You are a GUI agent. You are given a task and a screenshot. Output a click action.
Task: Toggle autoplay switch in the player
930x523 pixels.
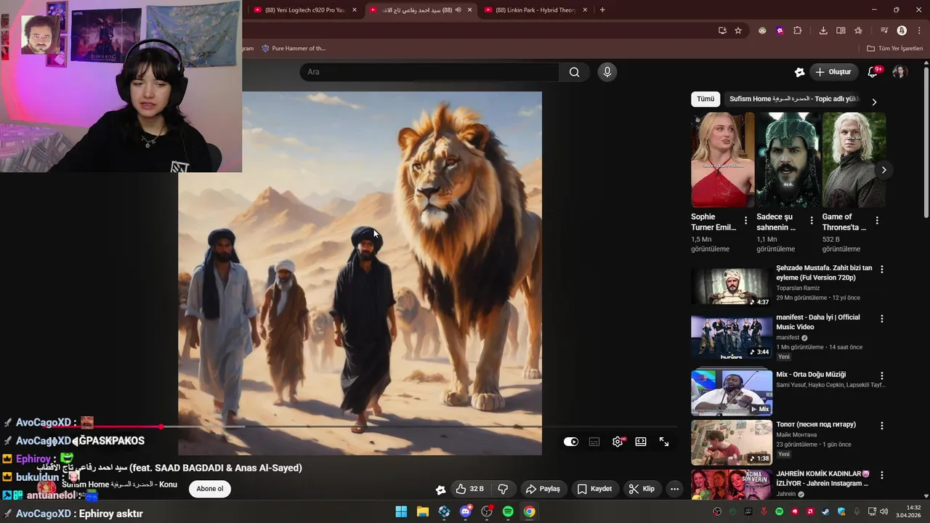click(571, 442)
